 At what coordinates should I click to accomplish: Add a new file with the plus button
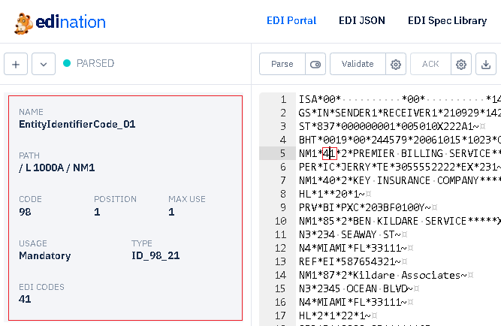(x=16, y=64)
